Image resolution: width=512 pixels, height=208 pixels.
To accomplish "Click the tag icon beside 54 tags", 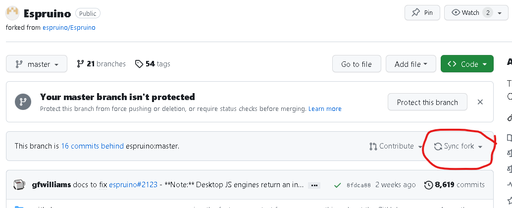I will click(139, 64).
